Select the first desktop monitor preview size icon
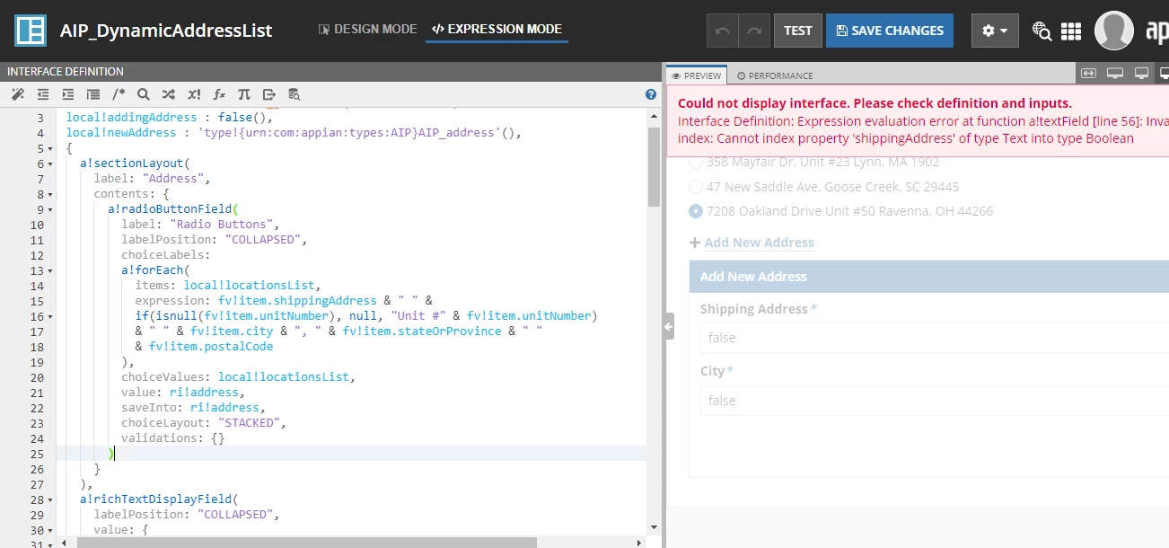The width and height of the screenshot is (1169, 548). (x=1115, y=73)
